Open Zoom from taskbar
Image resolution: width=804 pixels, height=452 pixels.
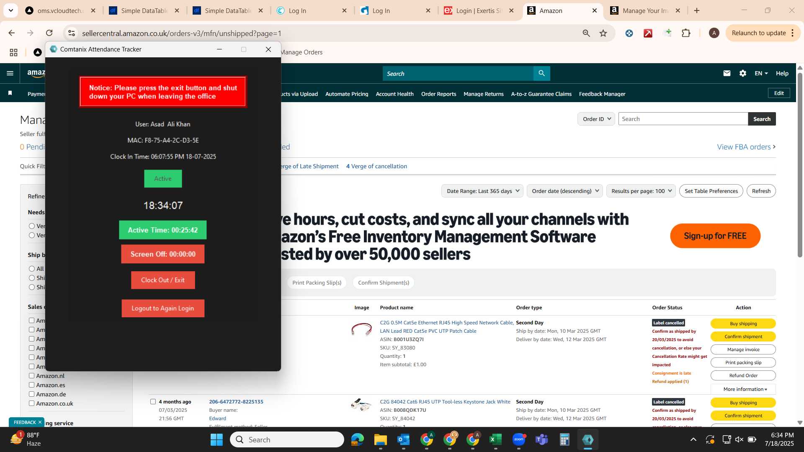[519, 439]
